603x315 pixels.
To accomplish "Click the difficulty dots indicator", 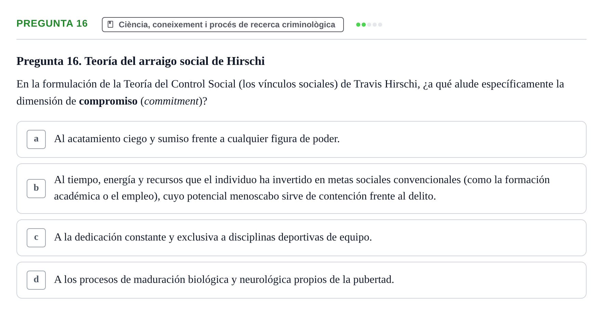I will tap(369, 25).
